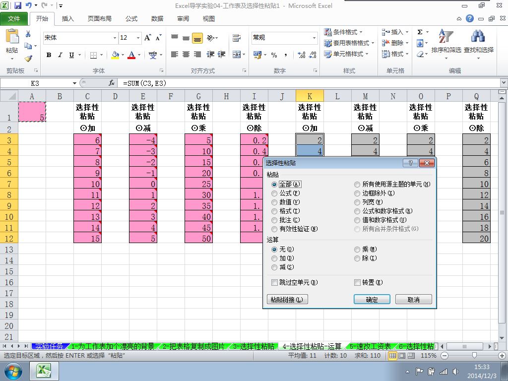Click the Format Painter brush icon
The width and height of the screenshot is (508, 381).
28,59
